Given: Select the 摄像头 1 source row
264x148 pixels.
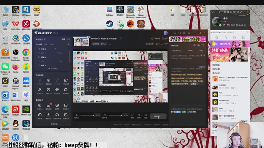Looking at the screenshot, I should 52,57.
